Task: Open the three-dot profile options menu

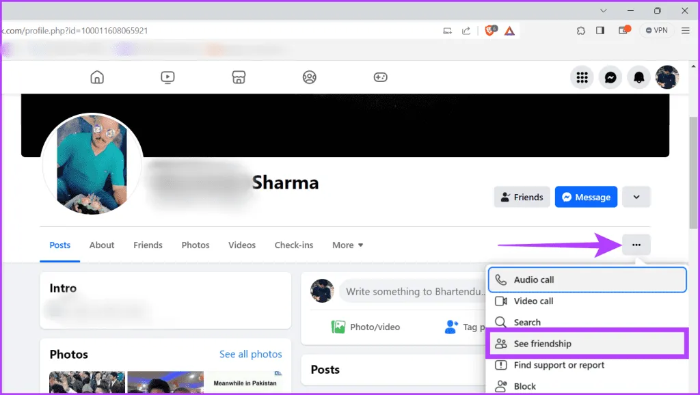Action: [x=636, y=245]
